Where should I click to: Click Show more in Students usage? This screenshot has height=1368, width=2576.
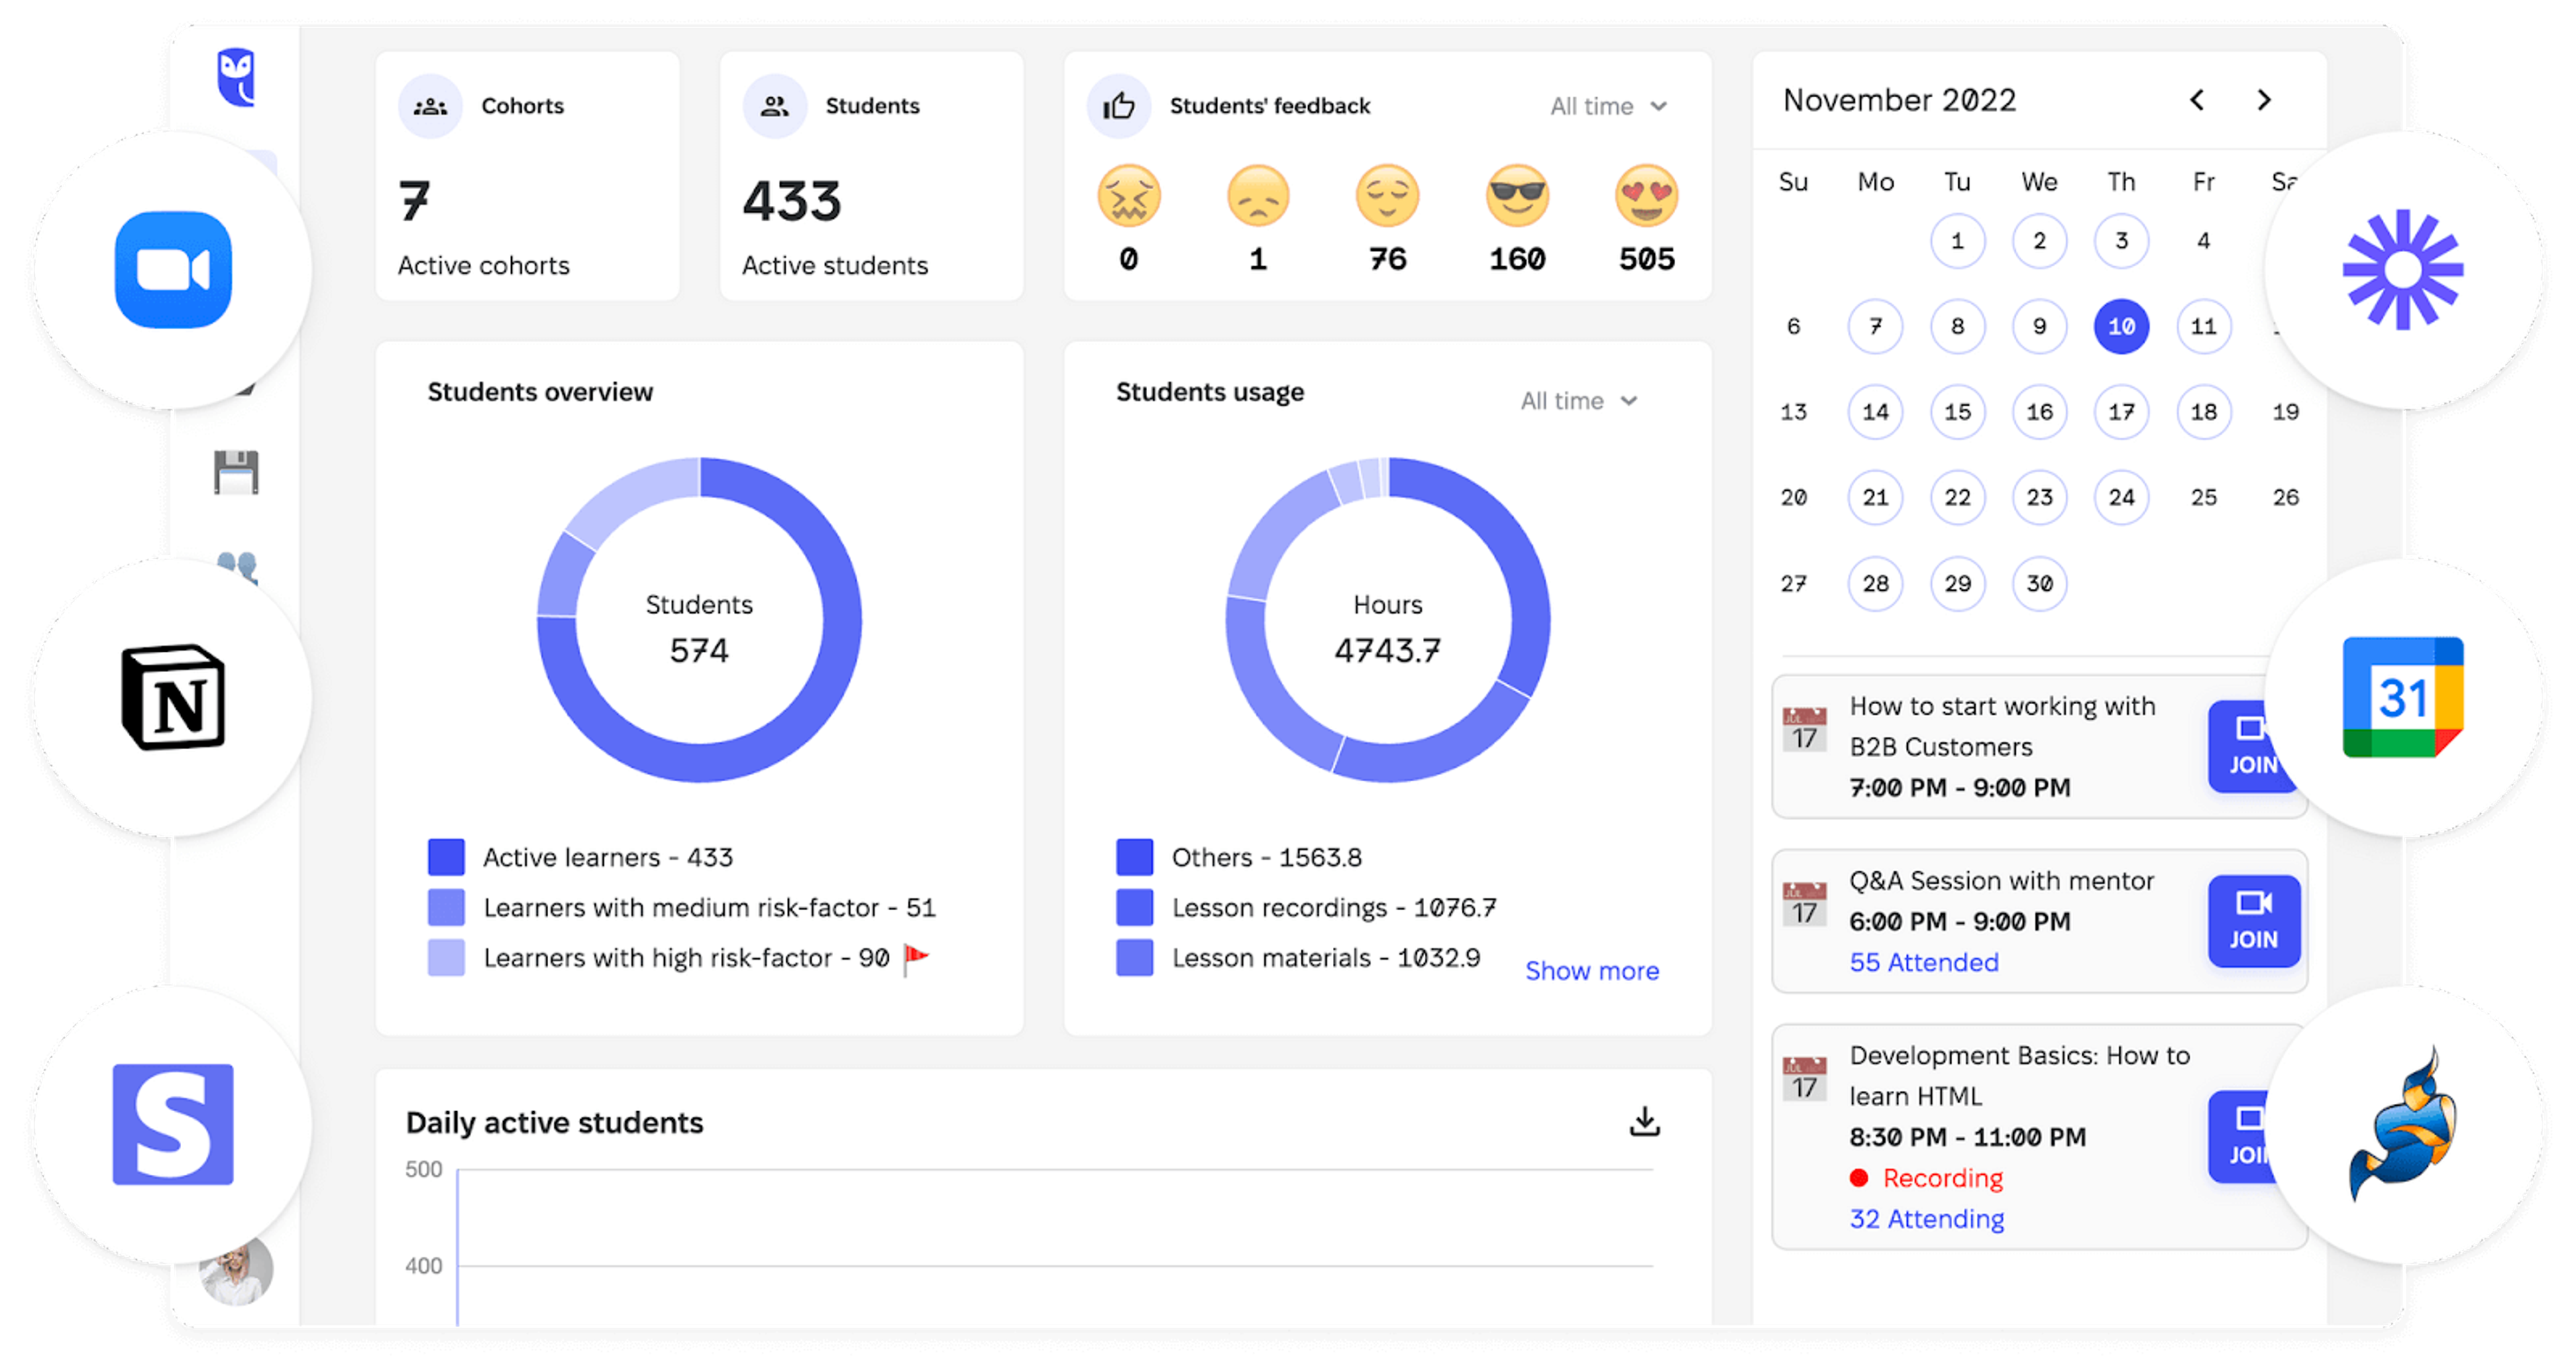point(1592,971)
